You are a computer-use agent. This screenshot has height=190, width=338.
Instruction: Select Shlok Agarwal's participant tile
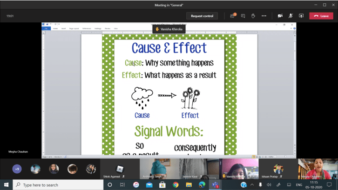click(x=120, y=169)
